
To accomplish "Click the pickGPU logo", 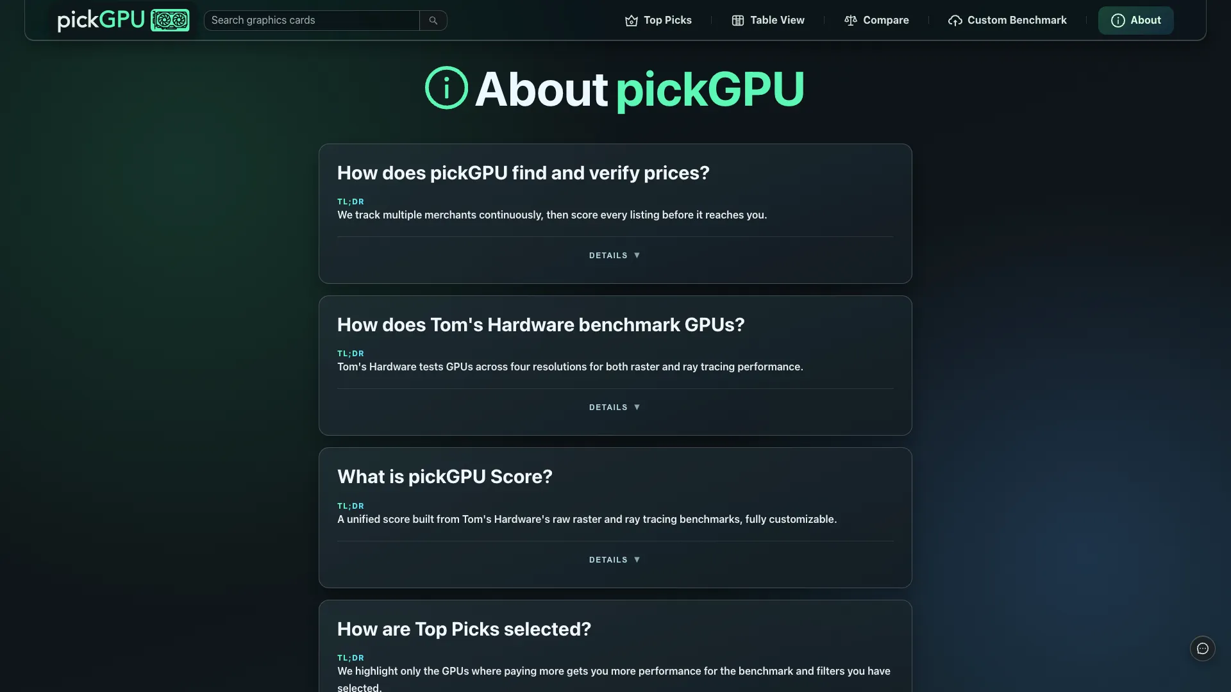I will [124, 21].
